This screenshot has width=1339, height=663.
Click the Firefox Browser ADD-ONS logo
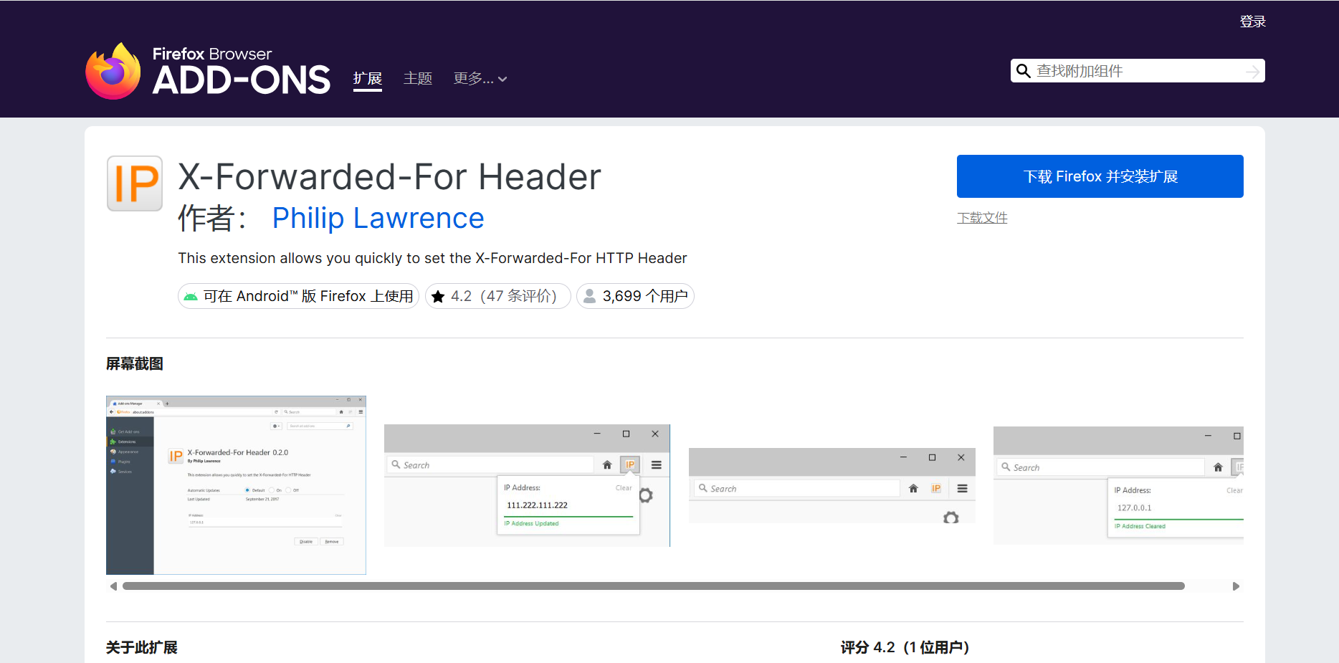click(208, 71)
